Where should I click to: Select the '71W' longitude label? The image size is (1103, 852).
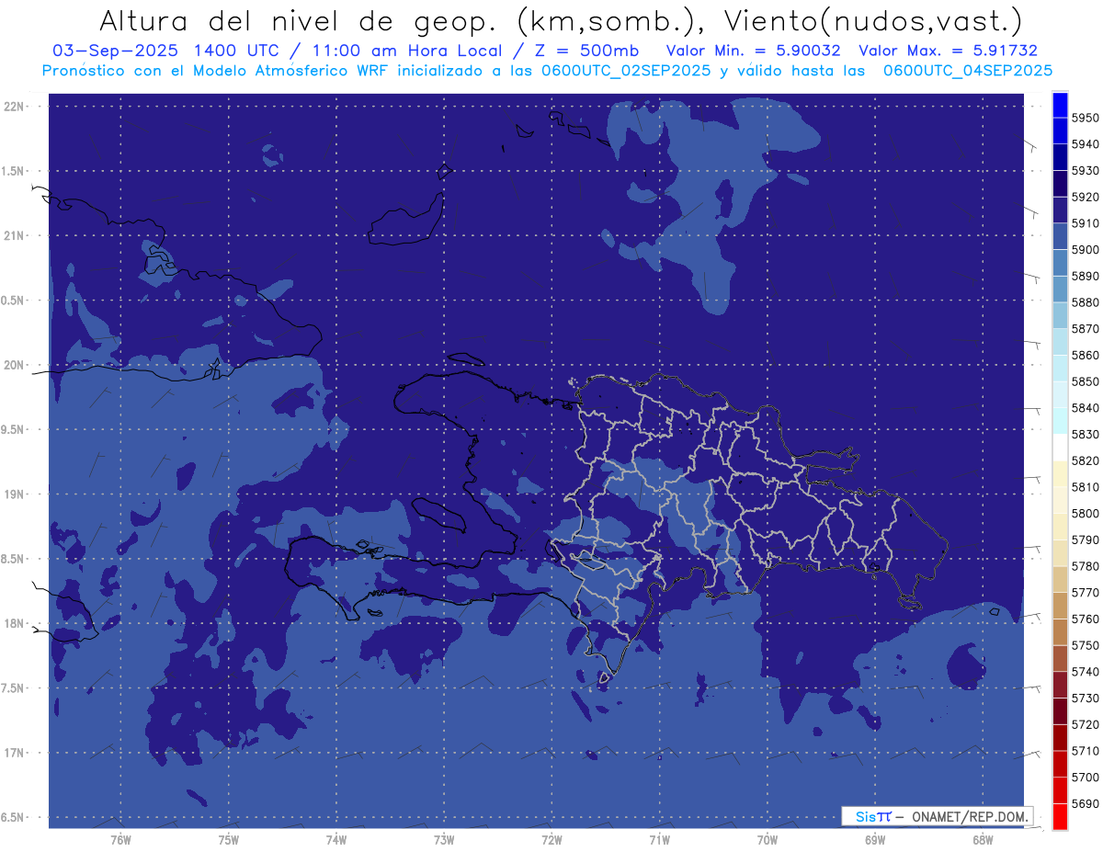pyautogui.click(x=659, y=841)
